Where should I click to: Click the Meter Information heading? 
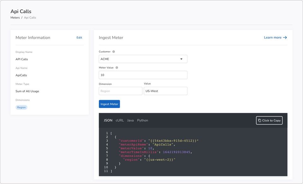[x=33, y=38]
